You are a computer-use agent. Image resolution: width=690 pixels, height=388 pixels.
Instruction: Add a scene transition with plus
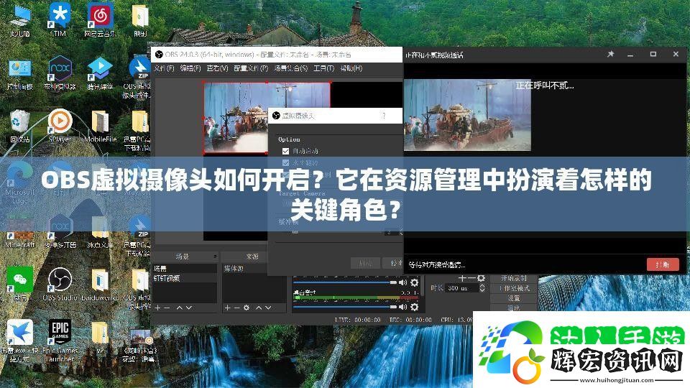click(x=461, y=279)
